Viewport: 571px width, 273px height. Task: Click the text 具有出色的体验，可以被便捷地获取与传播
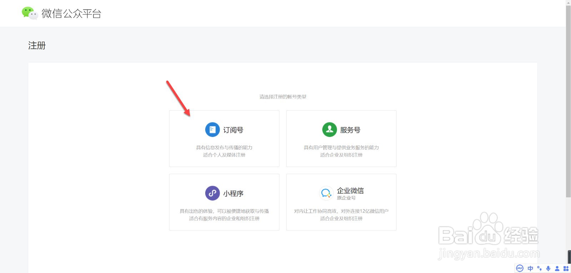tap(224, 211)
